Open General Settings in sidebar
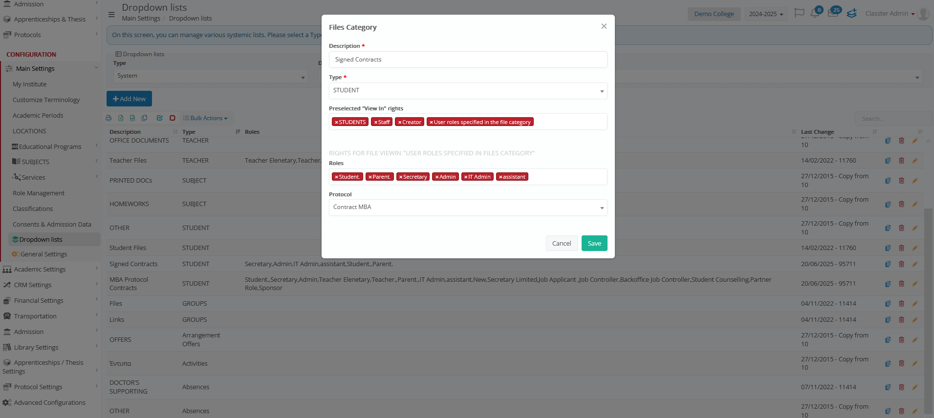This screenshot has width=934, height=418. click(x=43, y=254)
